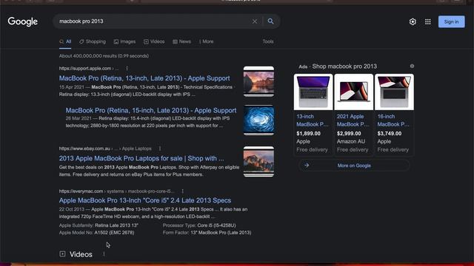Click the ads info icon
This screenshot has width=474, height=266.
[x=412, y=66]
